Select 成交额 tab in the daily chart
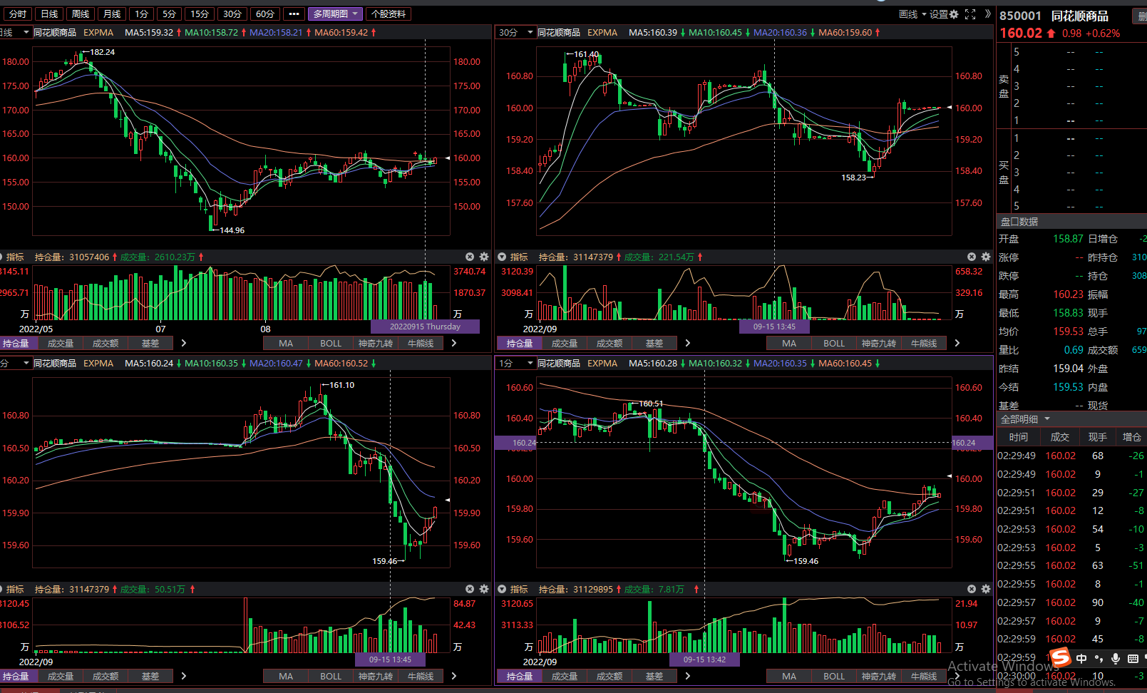1147x693 pixels. point(106,344)
